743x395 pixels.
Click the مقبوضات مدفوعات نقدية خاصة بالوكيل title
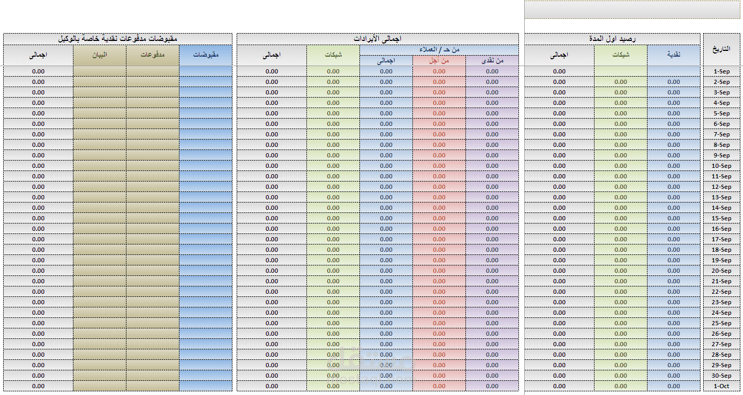click(118, 39)
